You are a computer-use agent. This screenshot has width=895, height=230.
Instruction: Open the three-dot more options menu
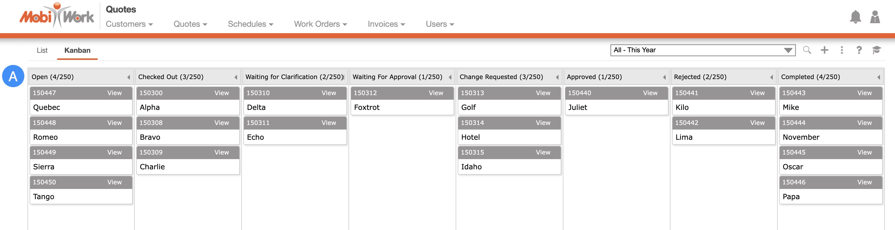(841, 50)
